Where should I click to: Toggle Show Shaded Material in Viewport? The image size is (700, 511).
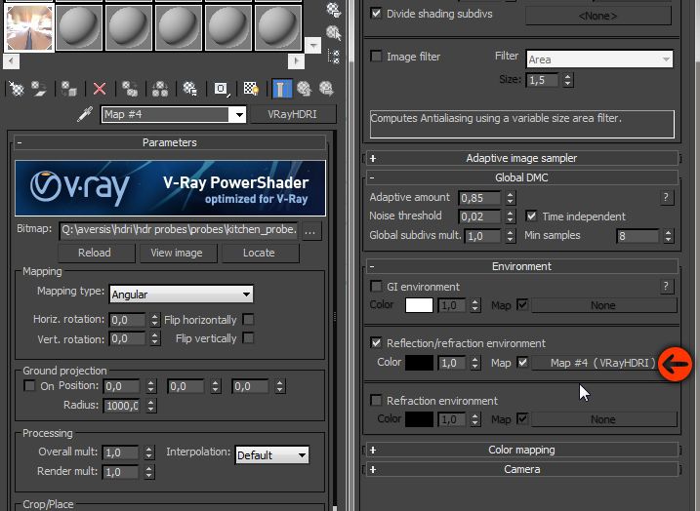pos(251,89)
